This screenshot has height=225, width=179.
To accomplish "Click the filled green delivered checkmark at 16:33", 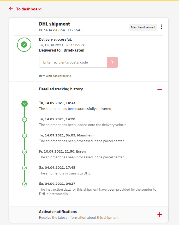I will click(x=25, y=103).
